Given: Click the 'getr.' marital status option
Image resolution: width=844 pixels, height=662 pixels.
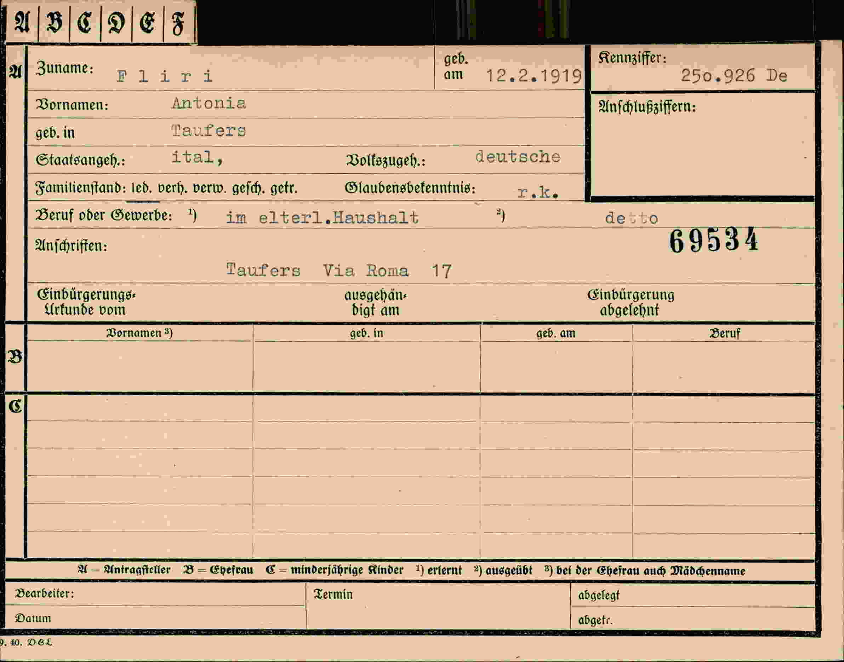Looking at the screenshot, I should (x=284, y=189).
